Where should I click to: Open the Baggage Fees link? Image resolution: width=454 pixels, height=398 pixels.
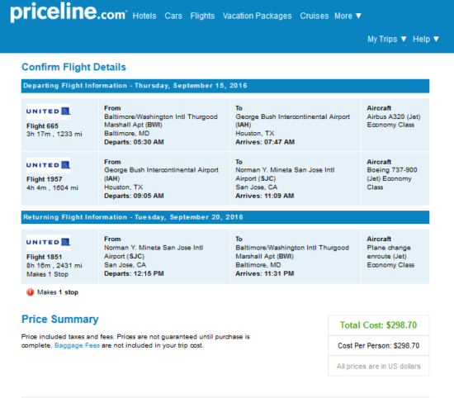(77, 345)
